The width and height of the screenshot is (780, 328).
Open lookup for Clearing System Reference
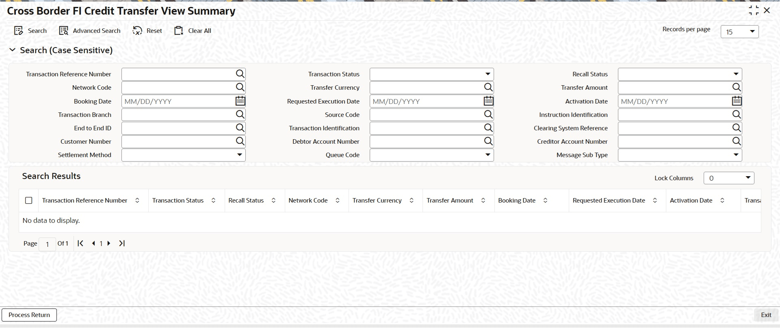(737, 128)
